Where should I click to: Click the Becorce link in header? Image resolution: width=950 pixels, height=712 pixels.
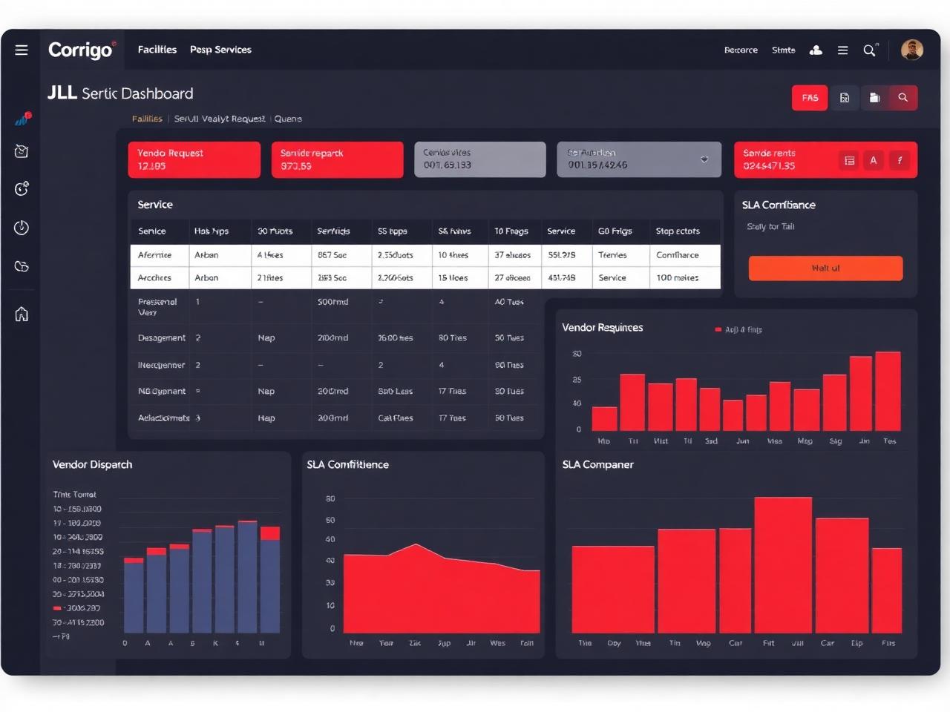tap(741, 50)
